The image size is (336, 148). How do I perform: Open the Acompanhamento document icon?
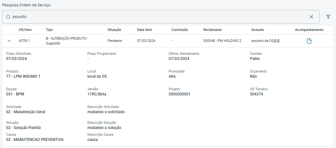point(309,41)
